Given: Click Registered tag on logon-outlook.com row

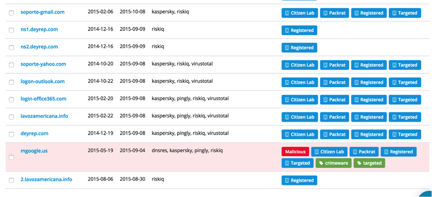Looking at the screenshot, I should coord(369,82).
